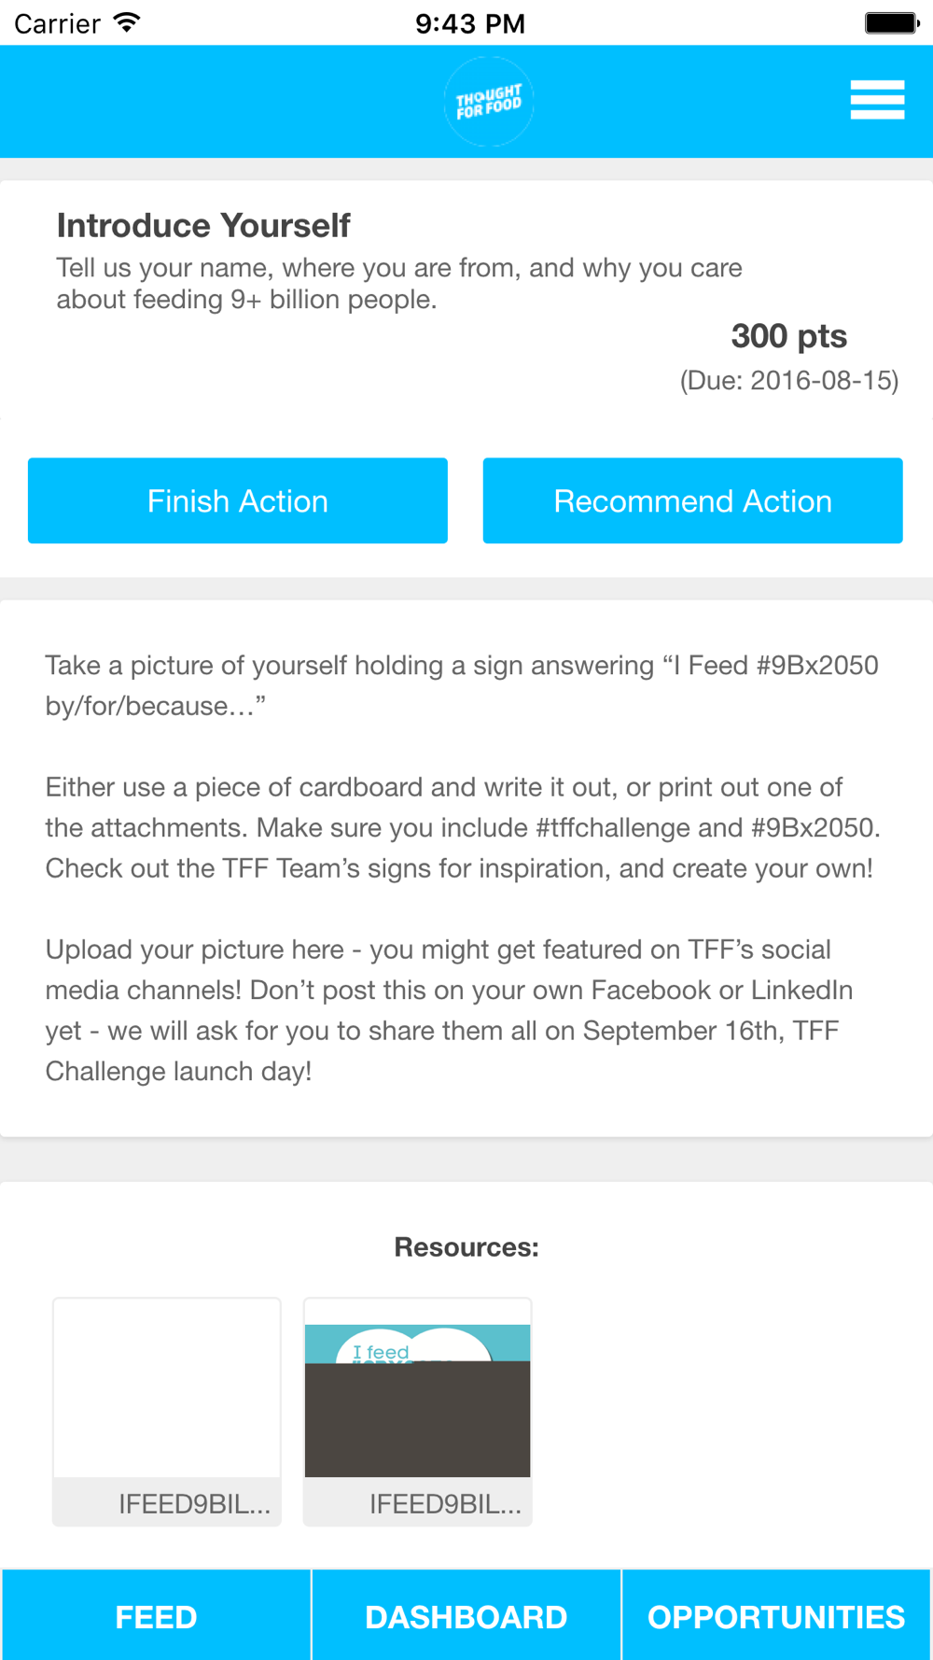This screenshot has width=933, height=1660.
Task: Tap the Wi-Fi signal icon
Action: click(x=126, y=22)
